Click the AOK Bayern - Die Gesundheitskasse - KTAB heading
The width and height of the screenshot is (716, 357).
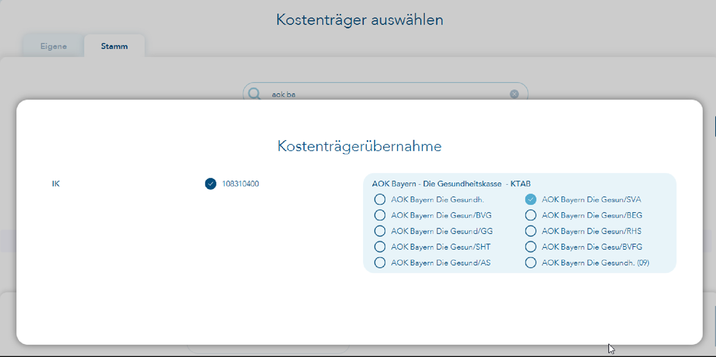(451, 184)
